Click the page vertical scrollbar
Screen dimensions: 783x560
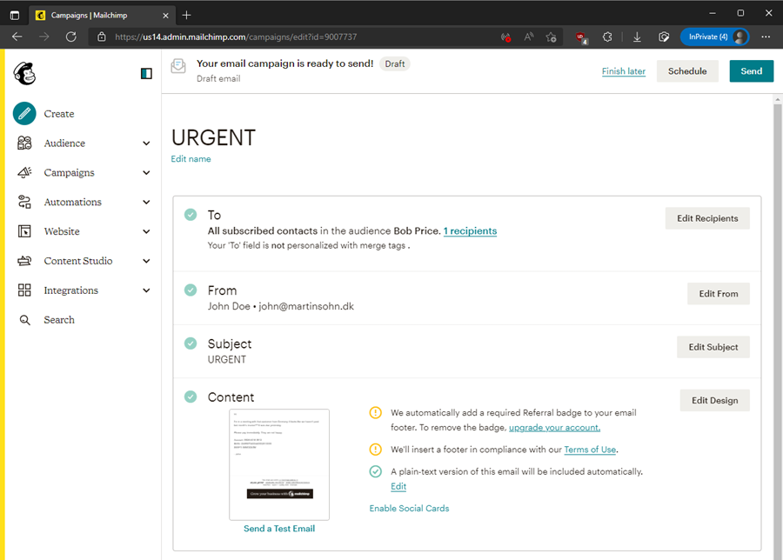(778, 327)
